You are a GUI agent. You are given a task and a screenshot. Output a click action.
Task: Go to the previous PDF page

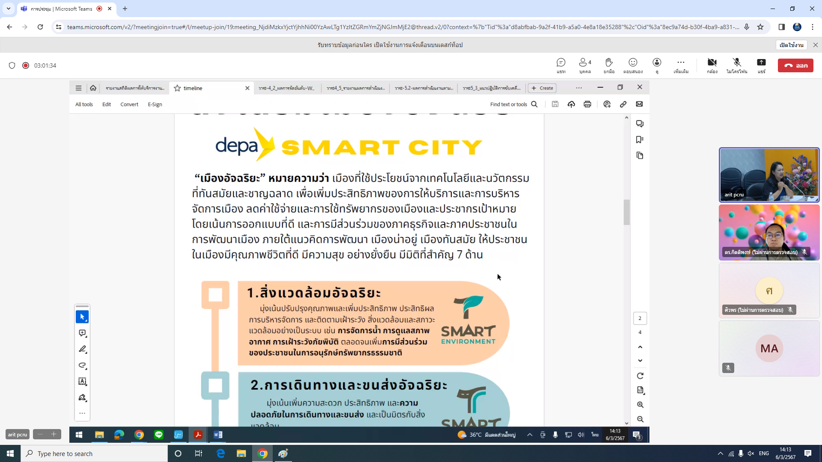(640, 347)
